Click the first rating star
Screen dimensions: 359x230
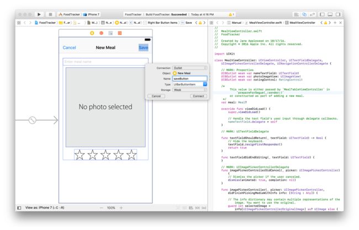pyautogui.click(x=80, y=155)
